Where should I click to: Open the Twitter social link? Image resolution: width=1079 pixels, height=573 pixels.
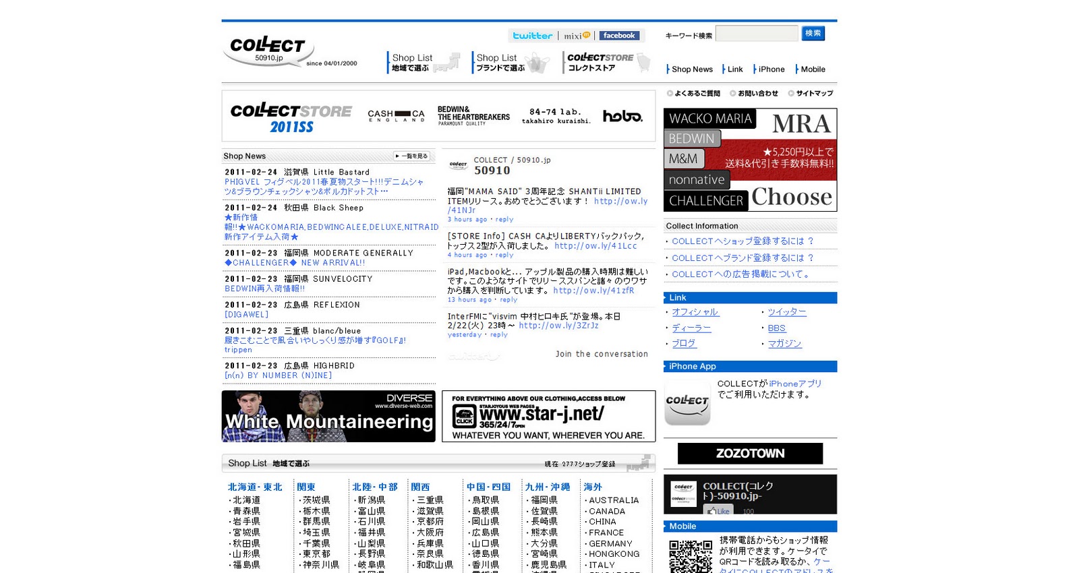click(x=532, y=36)
